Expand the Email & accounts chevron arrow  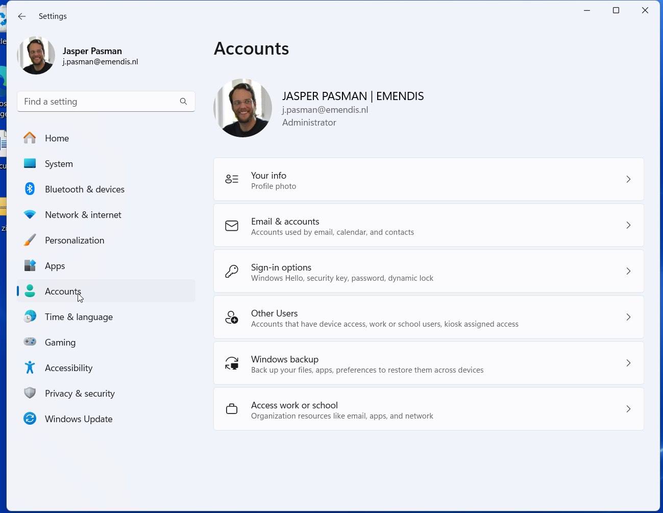click(x=628, y=225)
